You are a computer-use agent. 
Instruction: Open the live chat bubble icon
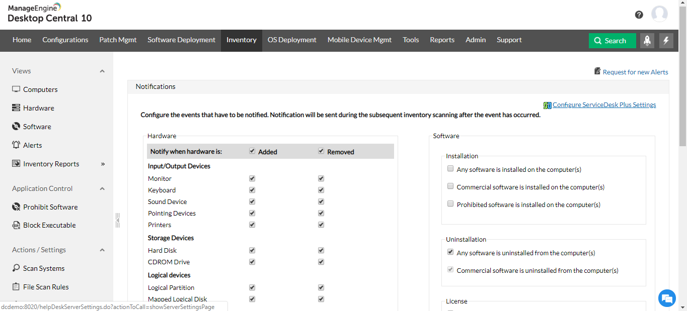click(x=667, y=298)
